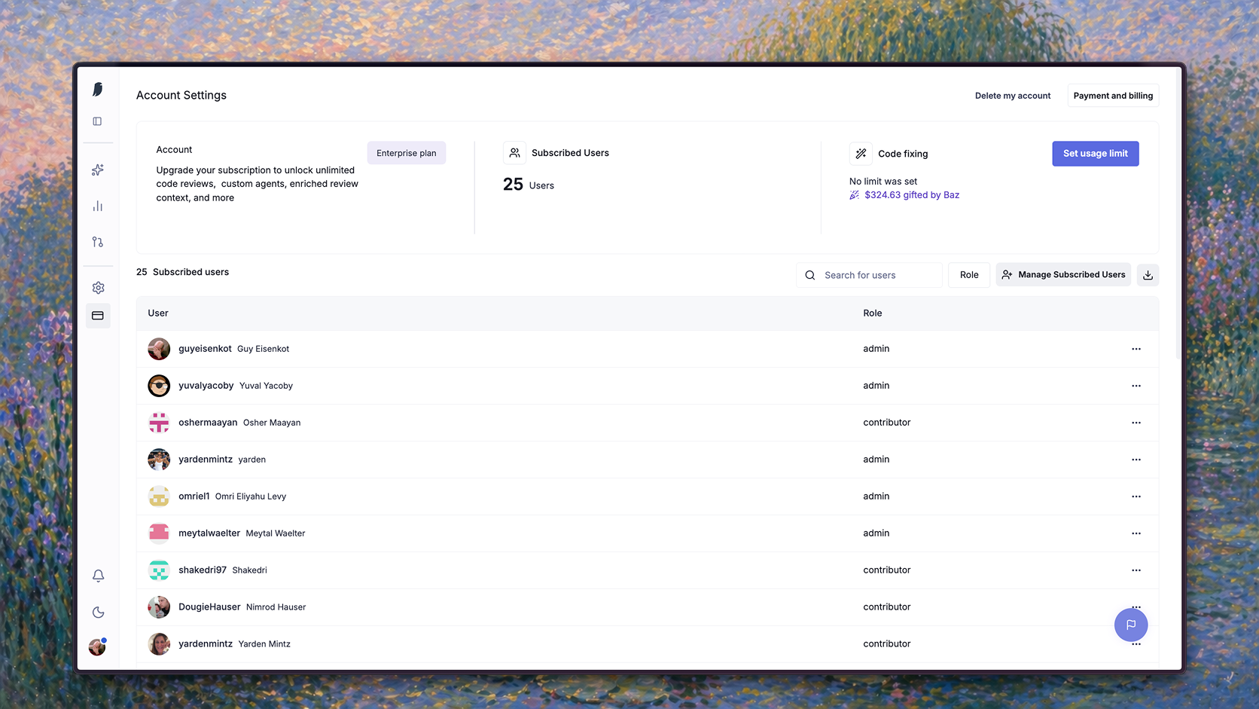Click Delete my account
The height and width of the screenshot is (709, 1259).
pos(1013,96)
